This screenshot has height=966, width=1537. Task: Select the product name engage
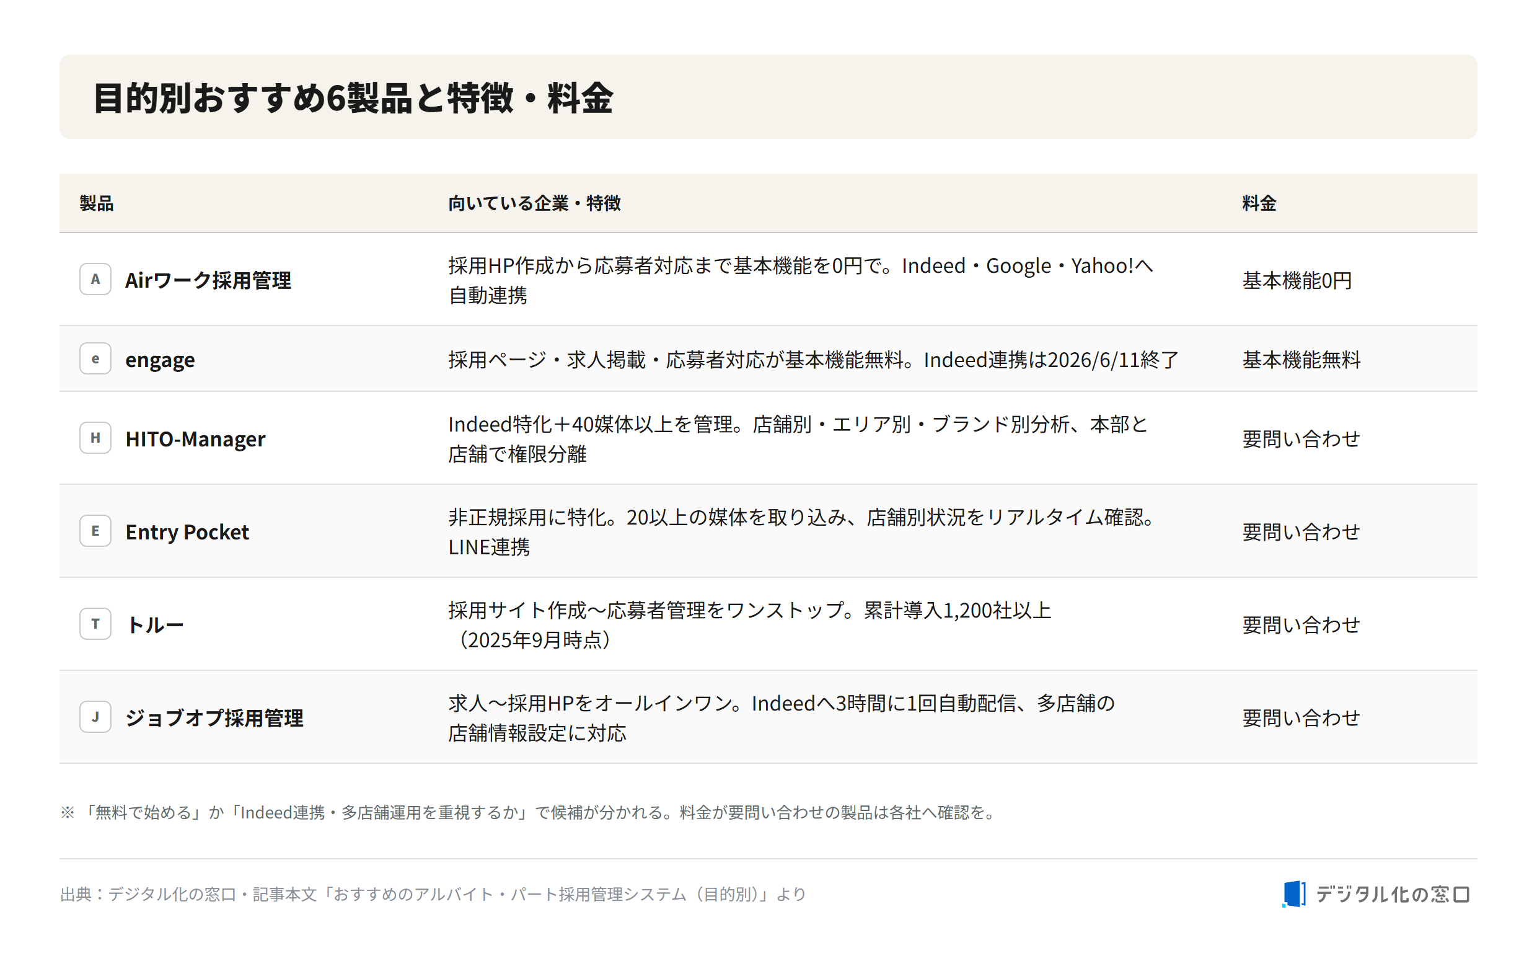click(159, 360)
